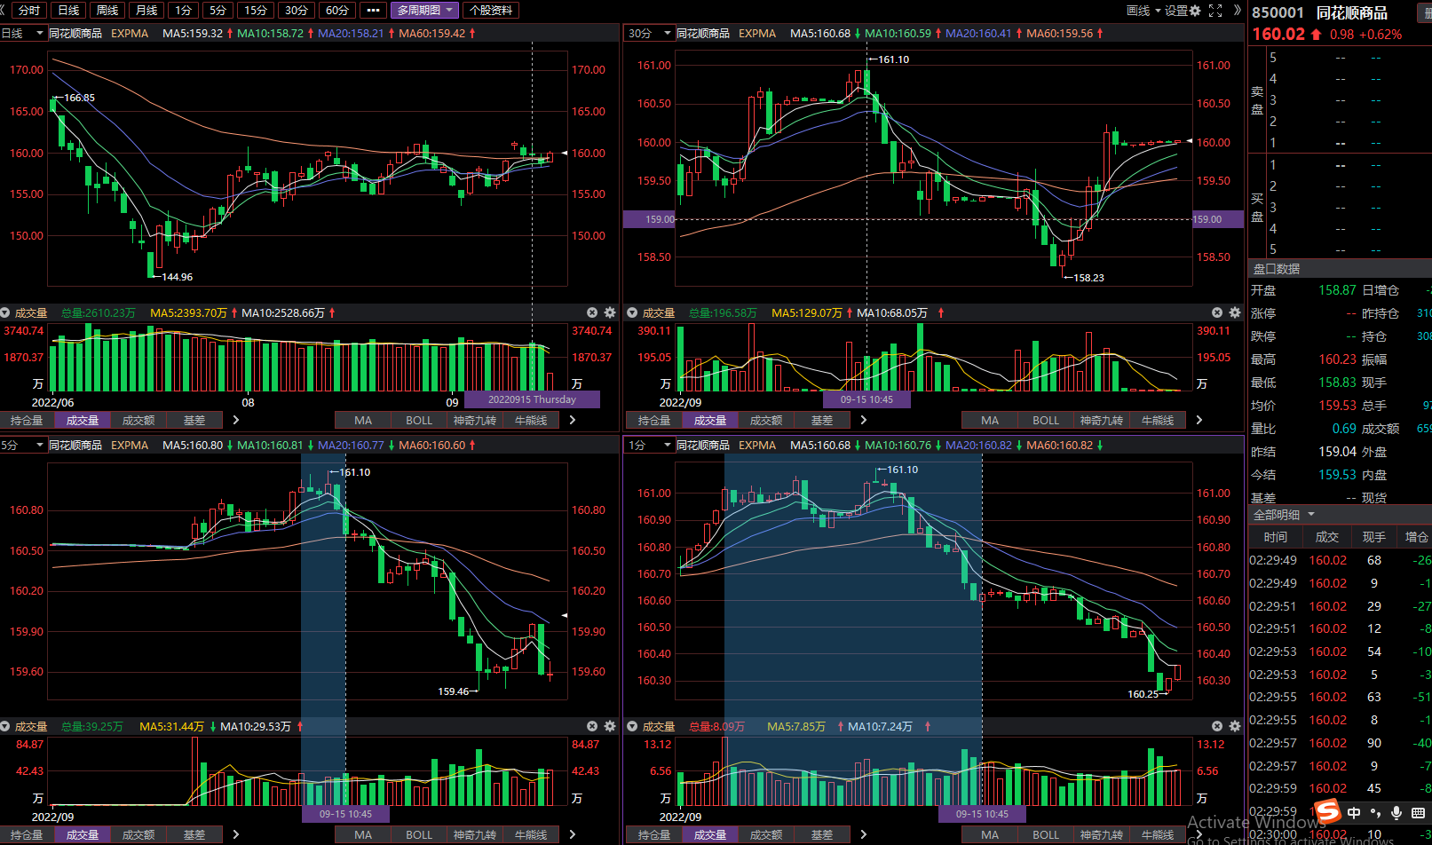Screen dimensions: 1432x845
Task: Open the 日线 period dropdown on top-left chart
Action: [x=23, y=33]
